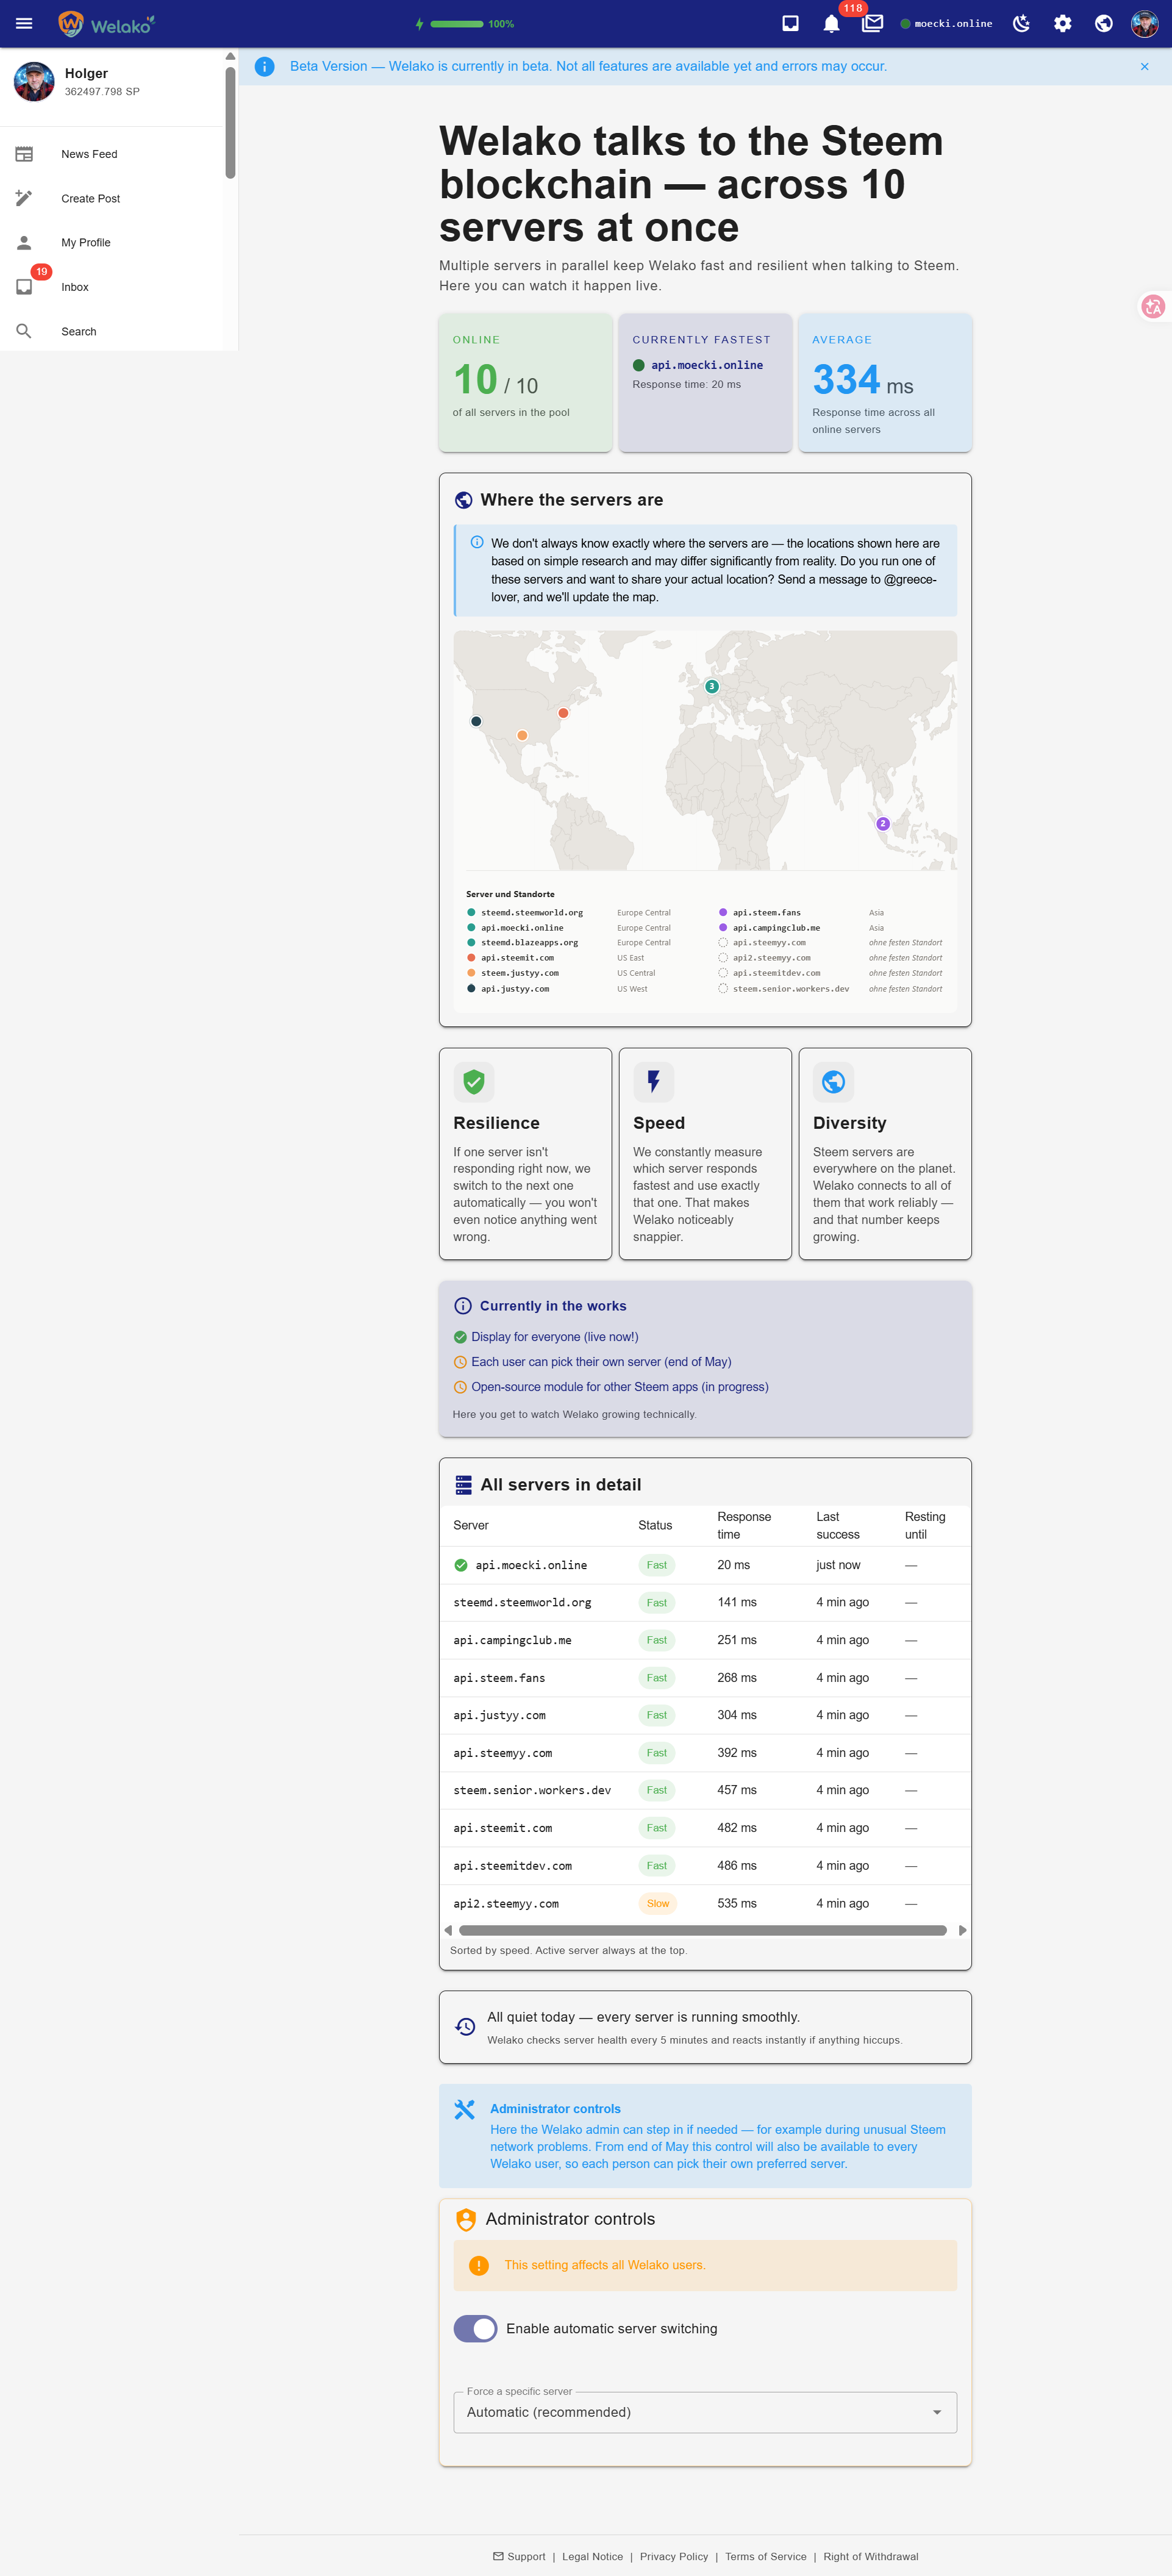Viewport: 1172px width, 2576px height.
Task: Open settings gear icon in header
Action: [1062, 23]
